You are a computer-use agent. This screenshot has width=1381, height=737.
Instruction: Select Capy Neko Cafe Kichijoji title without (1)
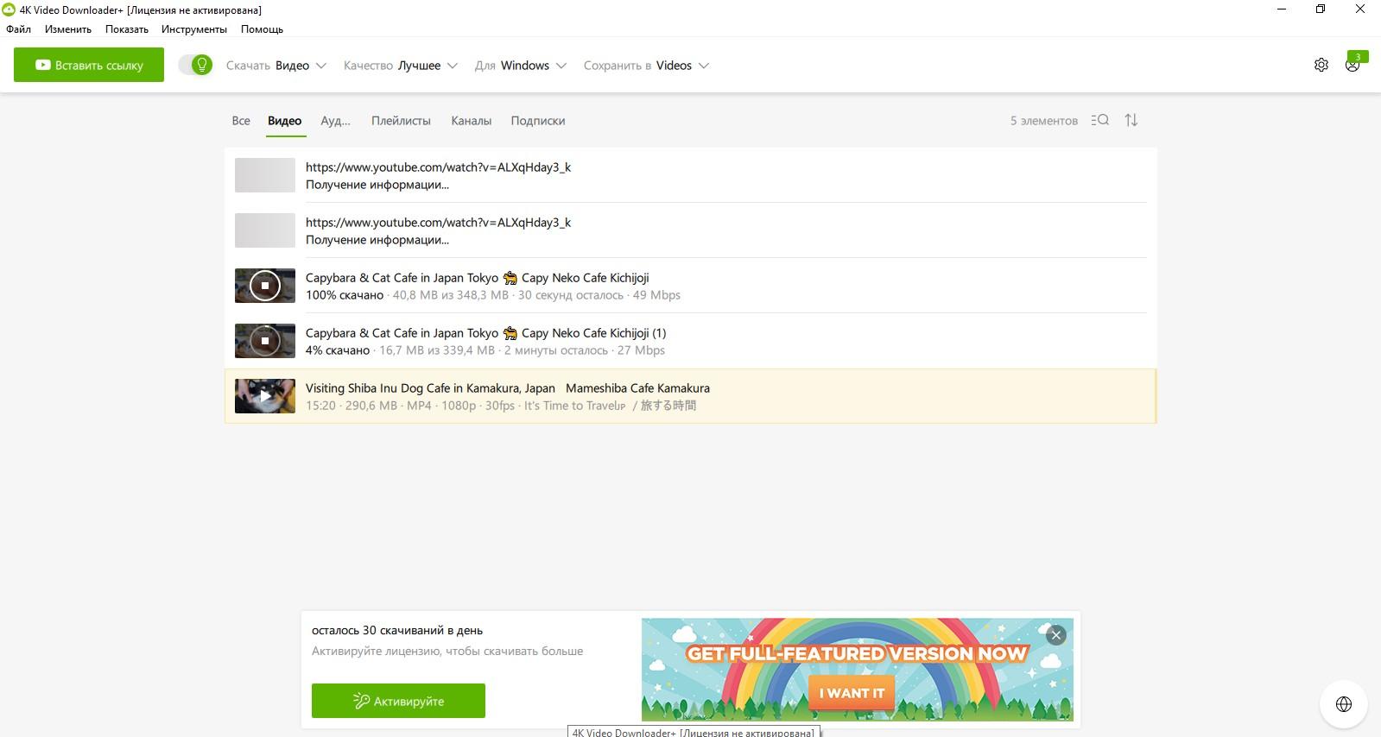(x=477, y=278)
